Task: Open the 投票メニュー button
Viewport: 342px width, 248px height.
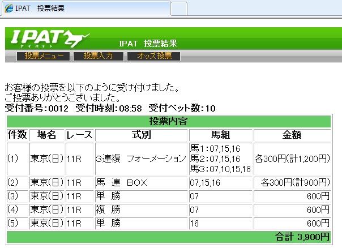Action: [x=44, y=56]
